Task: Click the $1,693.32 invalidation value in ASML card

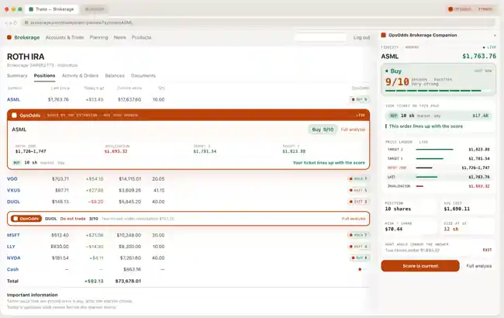Action: click(116, 151)
